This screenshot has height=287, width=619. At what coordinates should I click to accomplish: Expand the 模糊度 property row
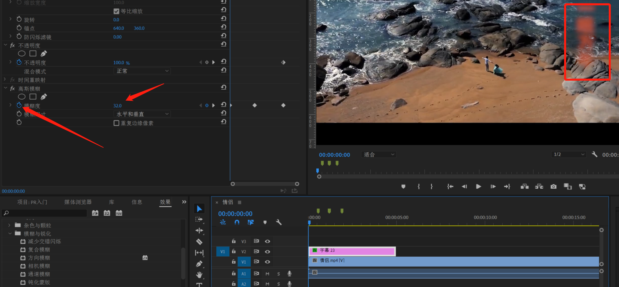click(x=11, y=105)
